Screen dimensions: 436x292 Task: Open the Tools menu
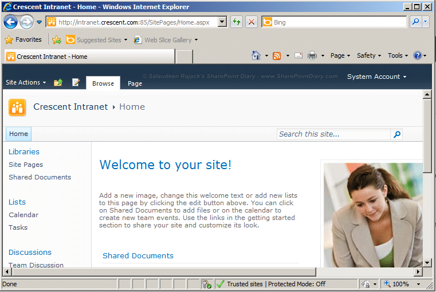pyautogui.click(x=398, y=56)
